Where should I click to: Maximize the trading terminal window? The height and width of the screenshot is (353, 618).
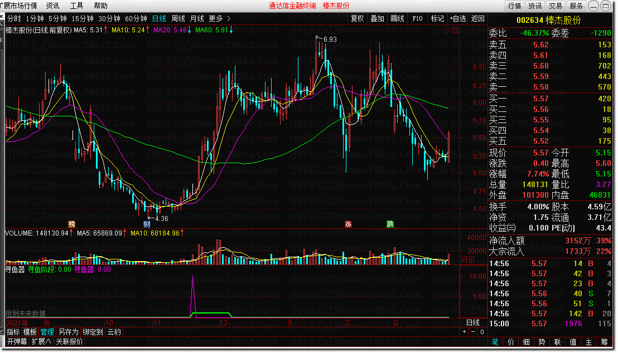click(606, 6)
